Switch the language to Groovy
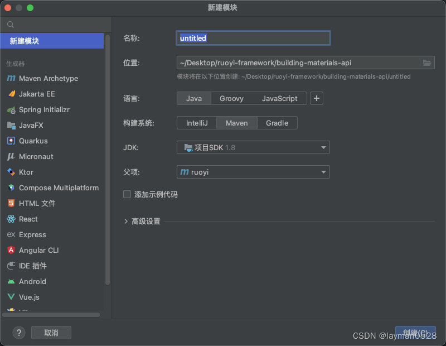 click(x=231, y=99)
